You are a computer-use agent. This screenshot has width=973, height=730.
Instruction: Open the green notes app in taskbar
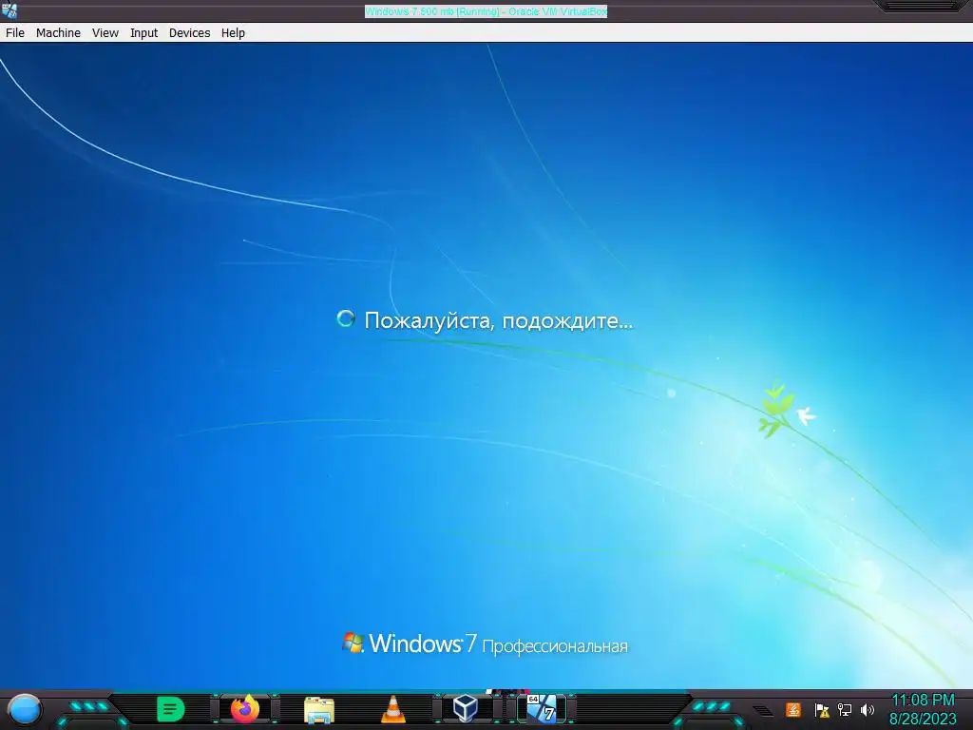click(171, 709)
